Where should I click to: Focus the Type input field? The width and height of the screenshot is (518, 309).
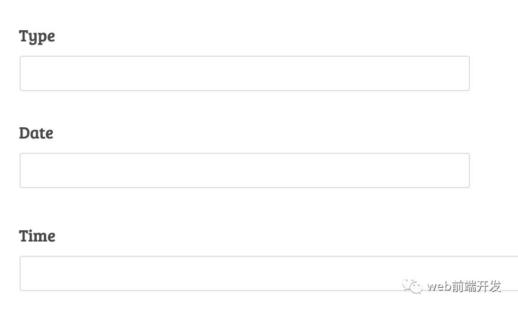[x=244, y=73]
